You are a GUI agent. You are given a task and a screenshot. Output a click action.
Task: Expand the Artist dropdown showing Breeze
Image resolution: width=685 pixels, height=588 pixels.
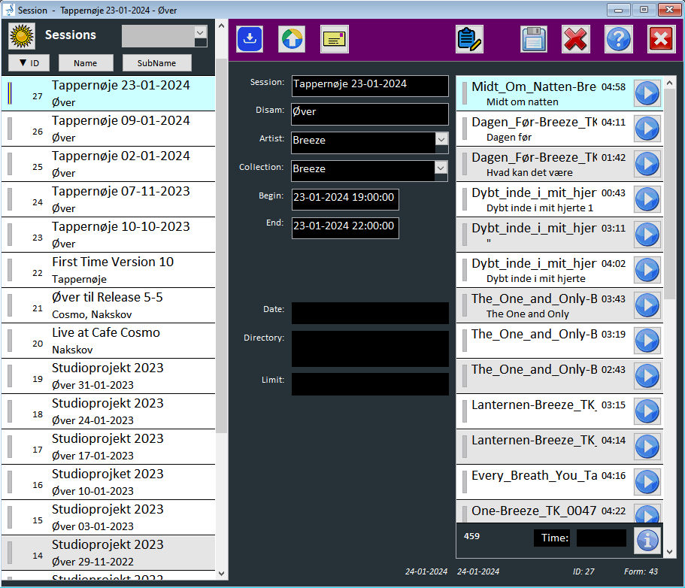click(441, 140)
